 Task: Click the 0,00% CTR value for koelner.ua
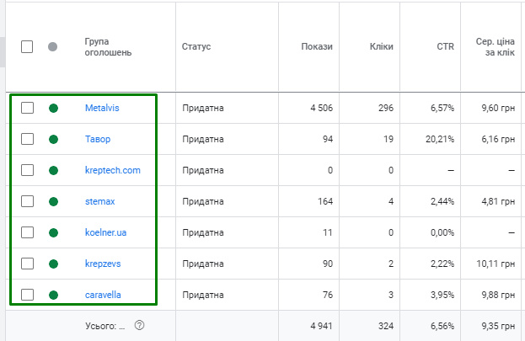442,232
